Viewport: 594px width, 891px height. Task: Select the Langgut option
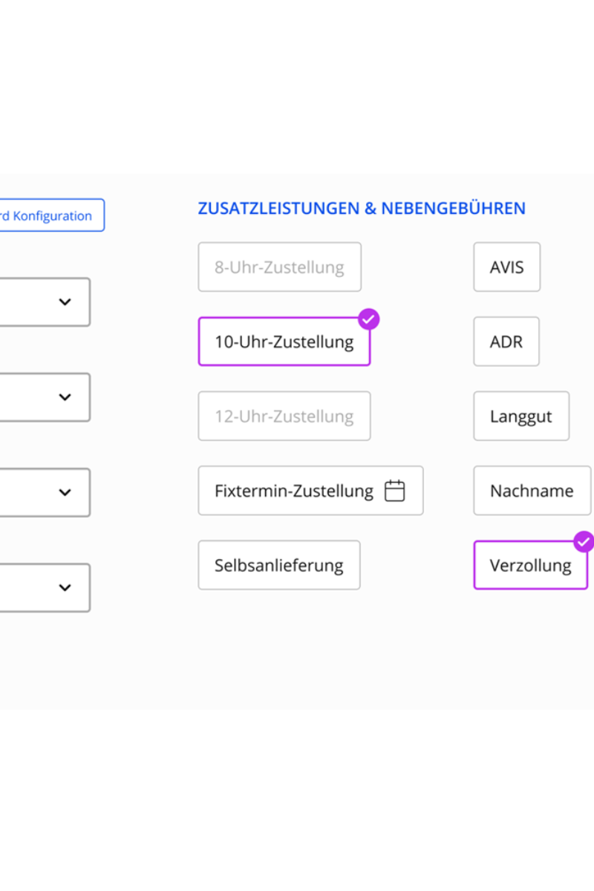tap(521, 417)
